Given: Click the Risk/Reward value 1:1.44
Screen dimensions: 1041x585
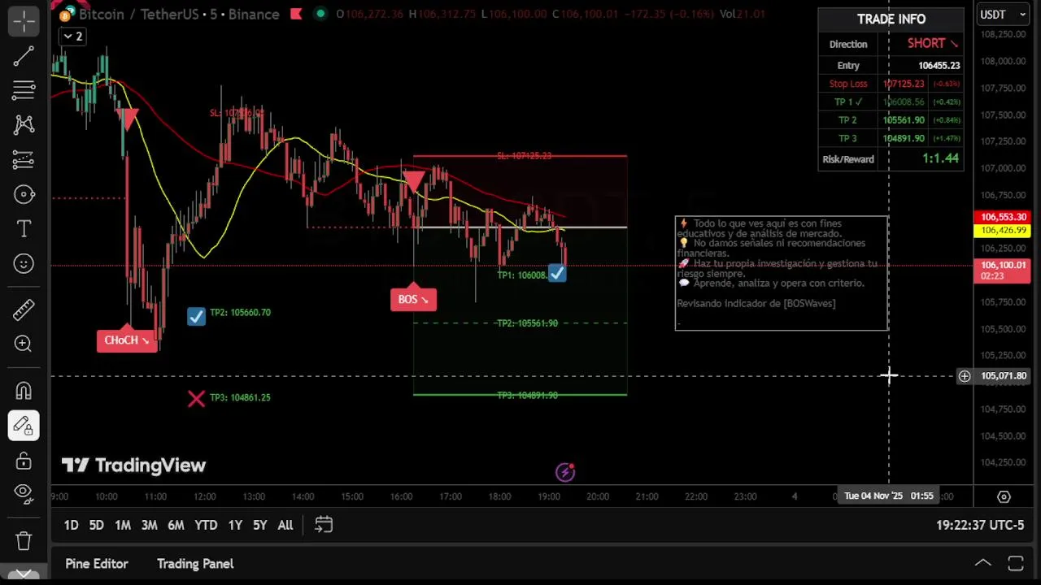Looking at the screenshot, I should point(940,159).
